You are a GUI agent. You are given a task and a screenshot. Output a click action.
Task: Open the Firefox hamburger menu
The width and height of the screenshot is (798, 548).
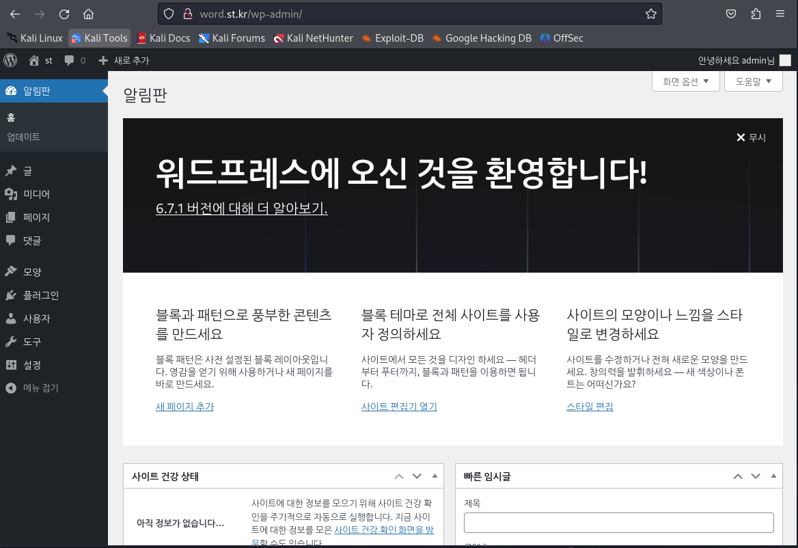[x=780, y=14]
